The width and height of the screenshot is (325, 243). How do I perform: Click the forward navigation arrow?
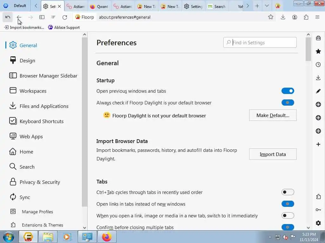pos(30,17)
